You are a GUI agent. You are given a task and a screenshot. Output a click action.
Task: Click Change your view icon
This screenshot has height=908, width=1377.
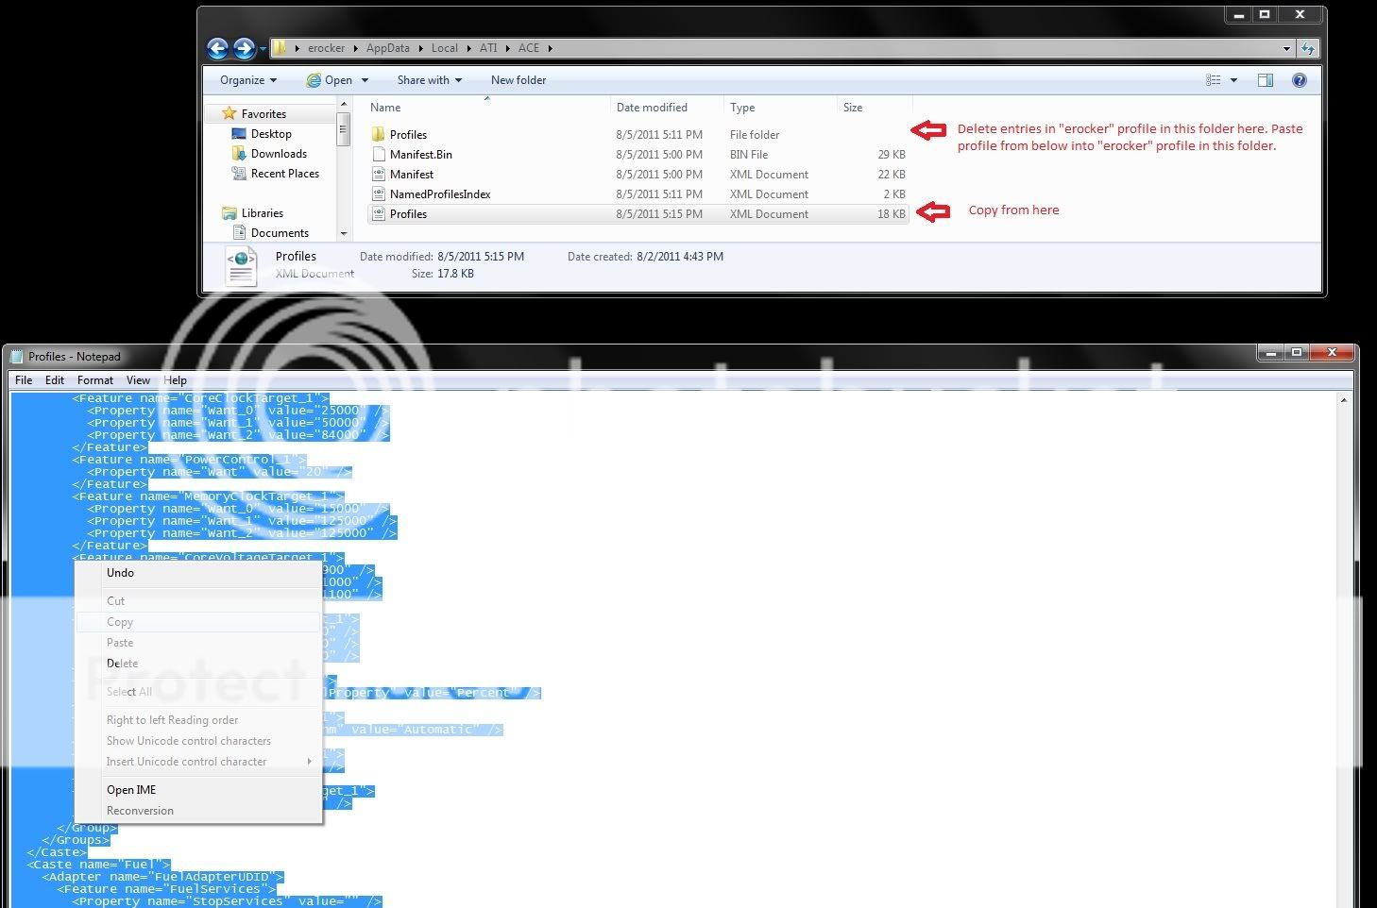pyautogui.click(x=1214, y=80)
